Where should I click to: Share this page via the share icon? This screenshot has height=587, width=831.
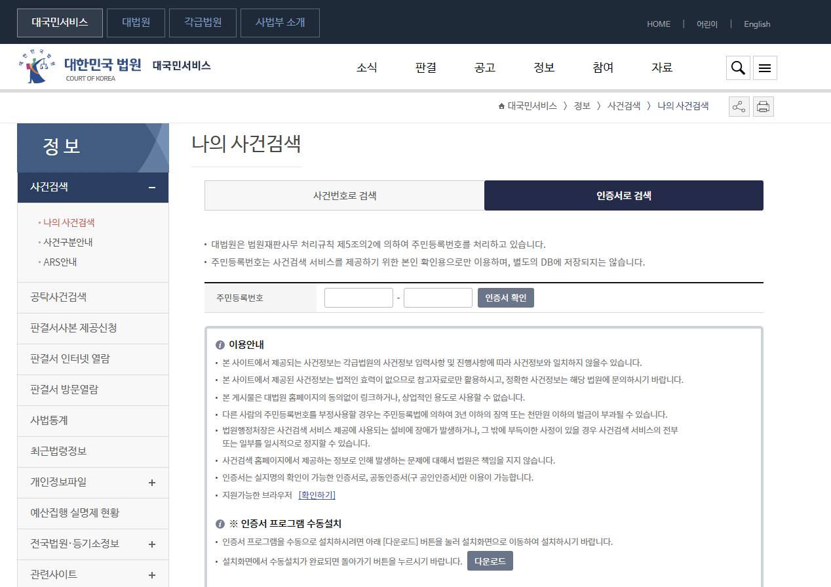tap(739, 106)
